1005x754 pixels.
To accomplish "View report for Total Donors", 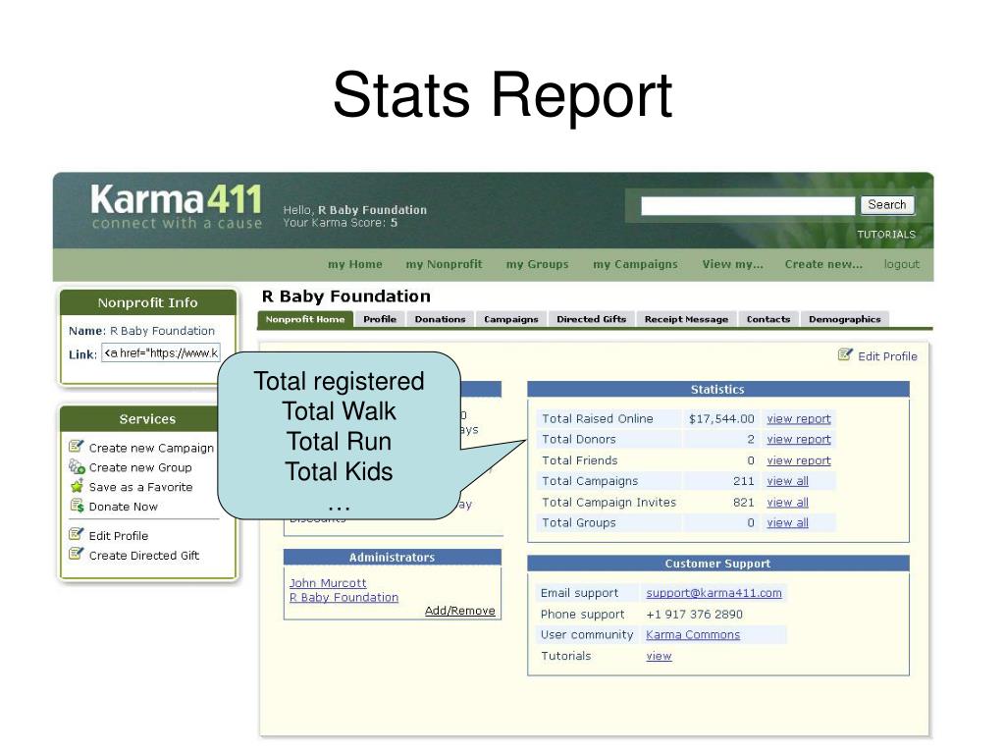I will [799, 439].
